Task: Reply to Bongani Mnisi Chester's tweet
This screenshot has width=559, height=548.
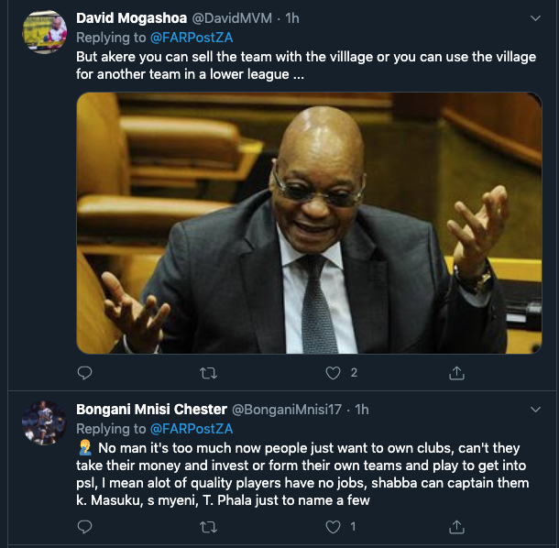Action: click(84, 527)
